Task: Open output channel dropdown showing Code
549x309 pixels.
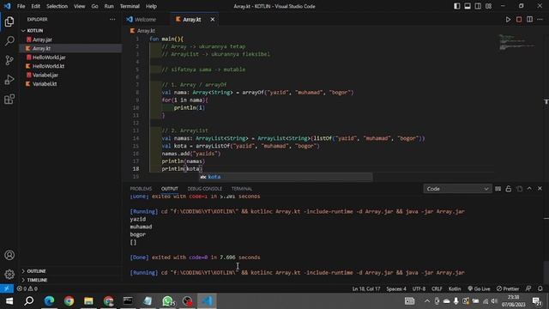Action: (457, 189)
